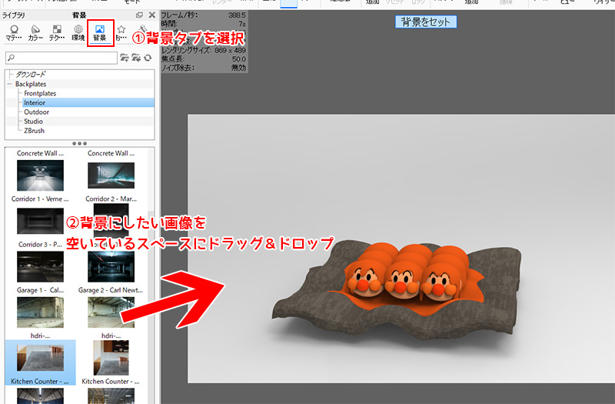The image size is (615, 404).
Task: Open the star Favorites tab
Action: pyautogui.click(x=121, y=32)
